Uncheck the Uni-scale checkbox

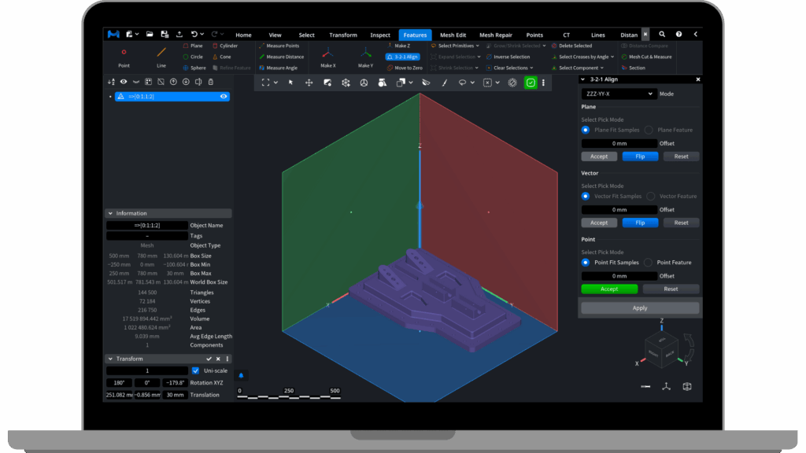(195, 370)
